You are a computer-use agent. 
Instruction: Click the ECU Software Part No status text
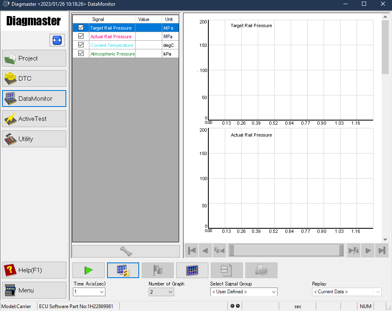(x=76, y=306)
